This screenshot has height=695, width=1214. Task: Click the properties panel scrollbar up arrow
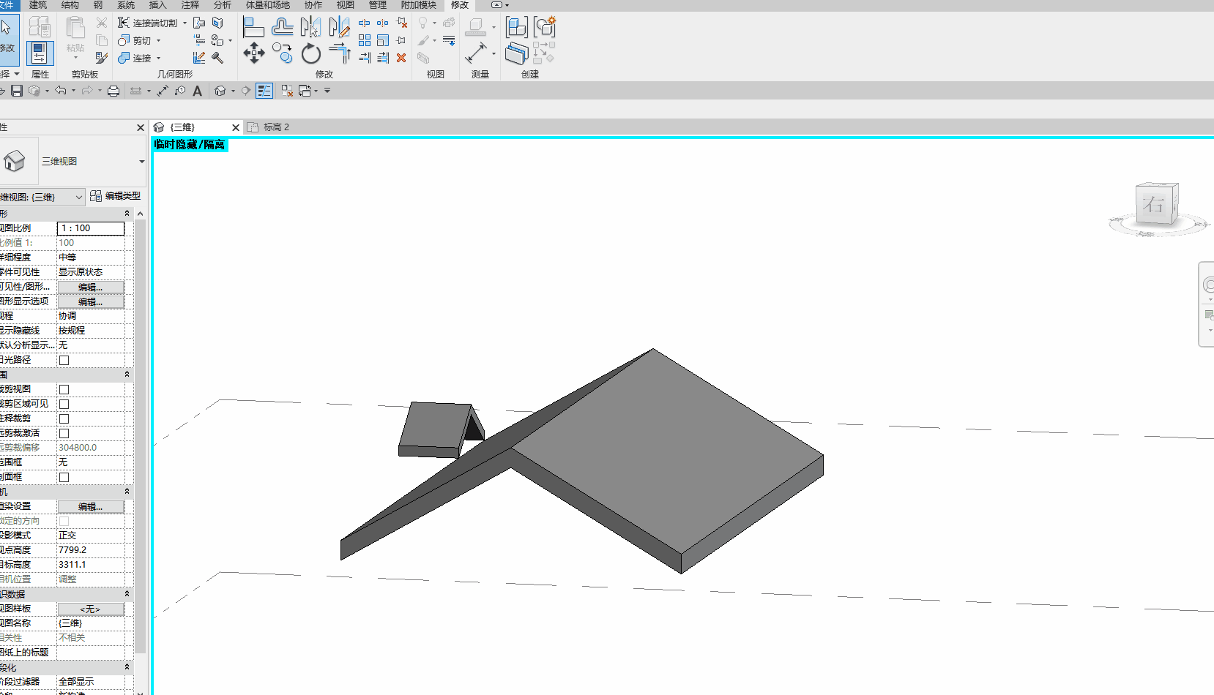click(x=140, y=214)
